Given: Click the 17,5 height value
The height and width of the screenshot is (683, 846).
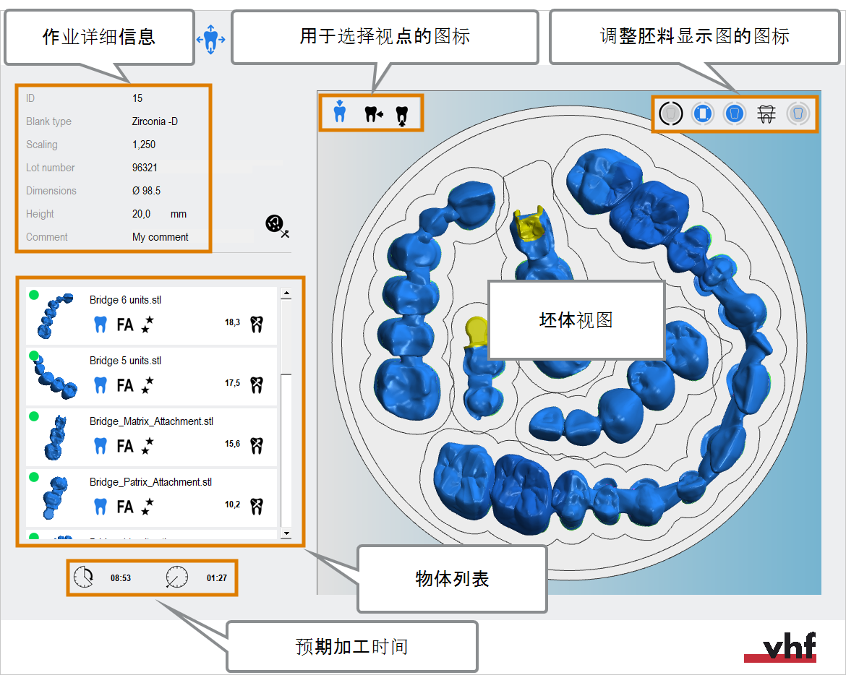Looking at the screenshot, I should [233, 383].
